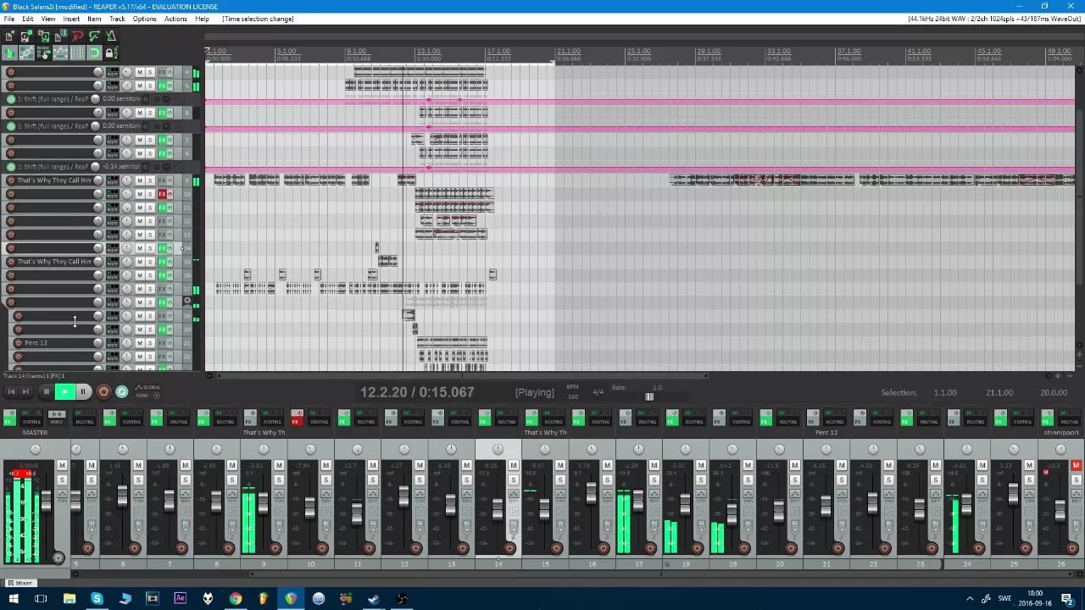Toggle the repeat loop button in the transport
Image resolution: width=1085 pixels, height=610 pixels.
pyautogui.click(x=121, y=391)
